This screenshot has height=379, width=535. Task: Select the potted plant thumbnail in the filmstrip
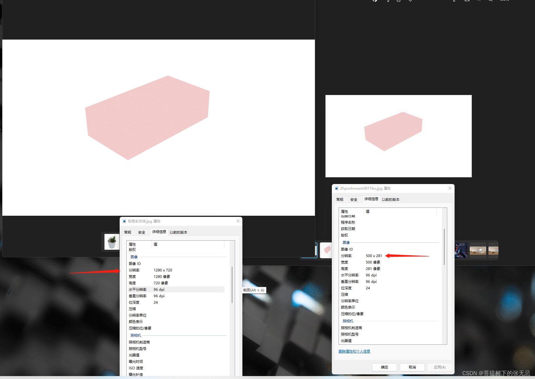(x=112, y=242)
